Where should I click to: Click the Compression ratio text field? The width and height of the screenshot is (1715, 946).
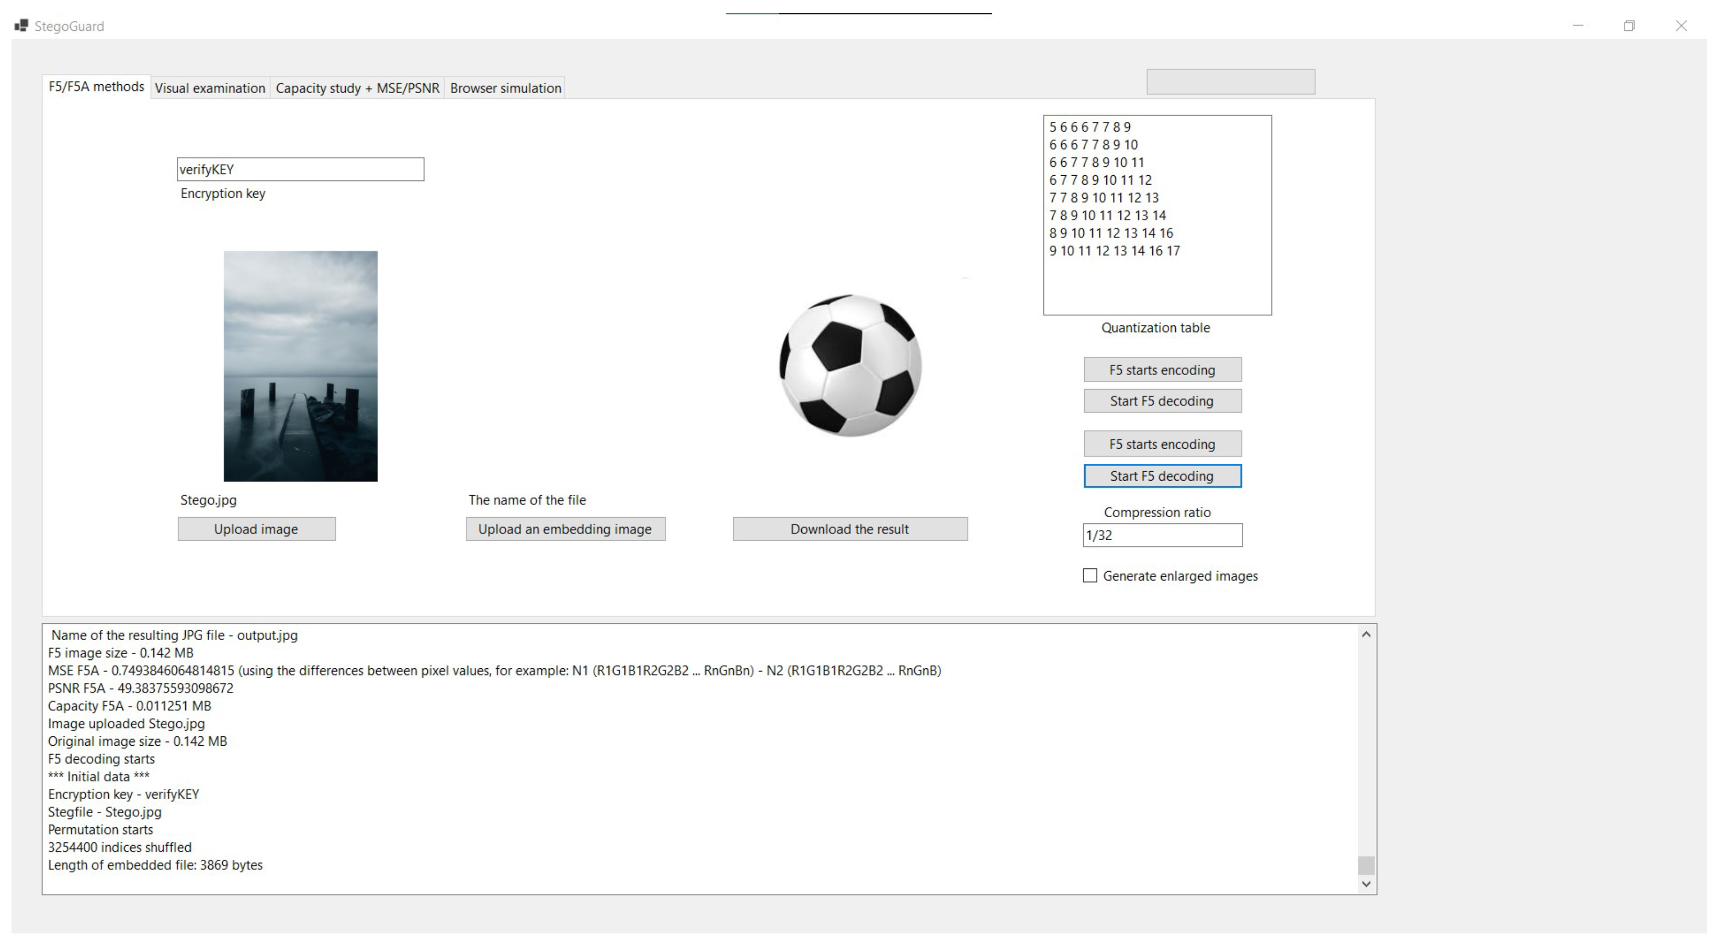point(1162,535)
